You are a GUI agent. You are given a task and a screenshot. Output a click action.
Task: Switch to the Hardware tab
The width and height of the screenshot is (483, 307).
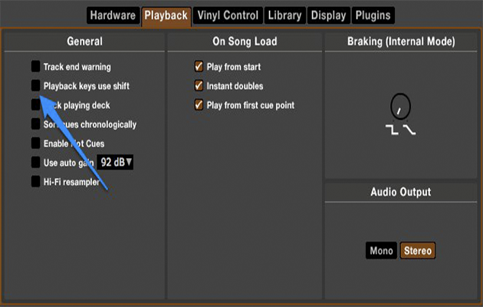[x=112, y=15]
